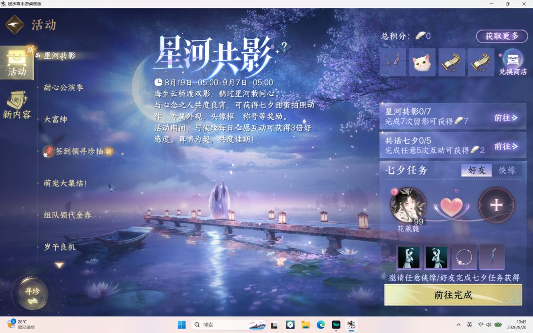Screen dimensions: 533x333
Task: View the earring reward item
Action: 393,62
